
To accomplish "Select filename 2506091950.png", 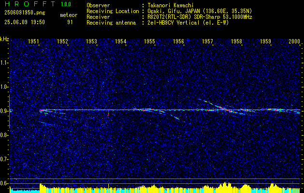I will (x=25, y=13).
